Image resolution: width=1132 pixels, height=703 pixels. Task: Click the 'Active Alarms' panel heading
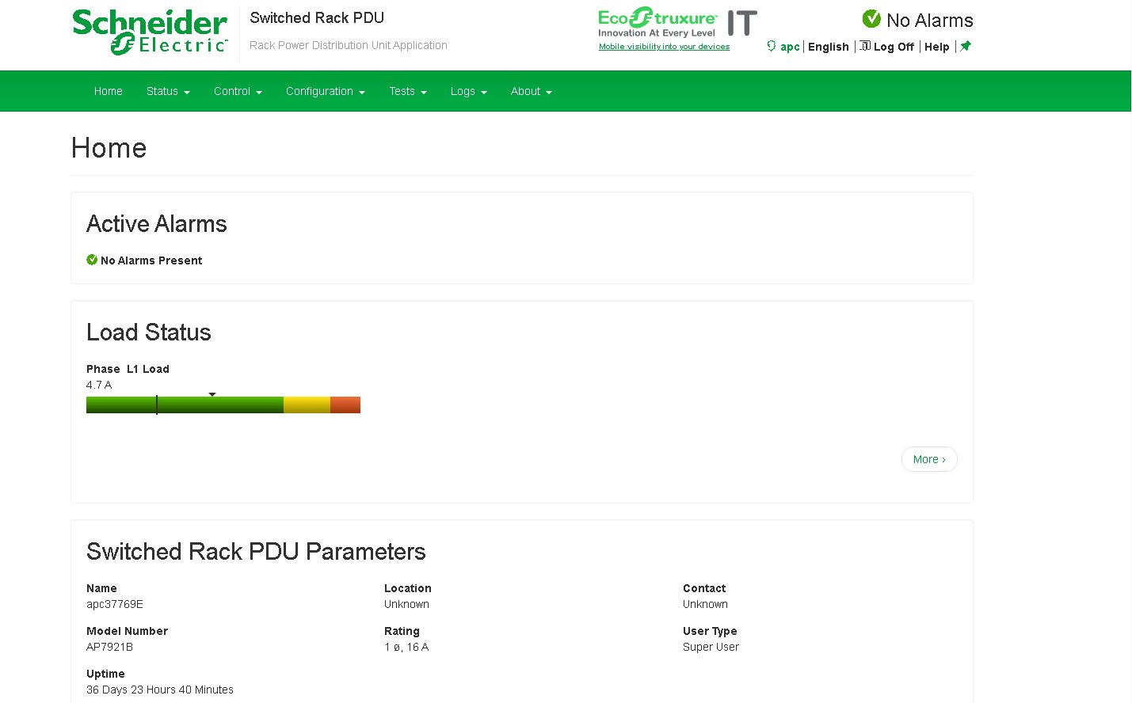(157, 224)
